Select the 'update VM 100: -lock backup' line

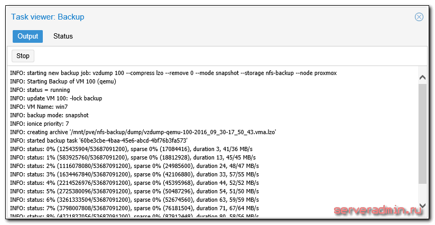pos(56,98)
